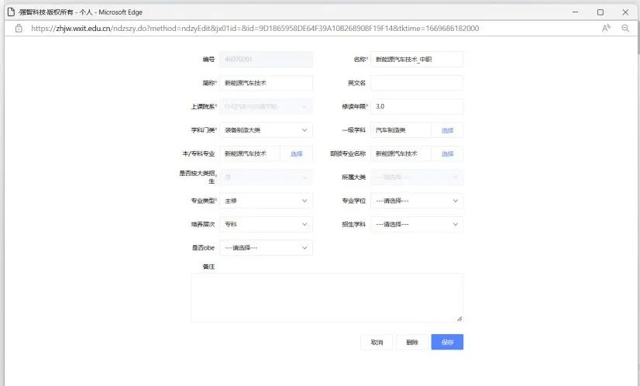Image resolution: width=640 pixels, height=386 pixels.
Task: Close the Edge popup window
Action: click(625, 12)
